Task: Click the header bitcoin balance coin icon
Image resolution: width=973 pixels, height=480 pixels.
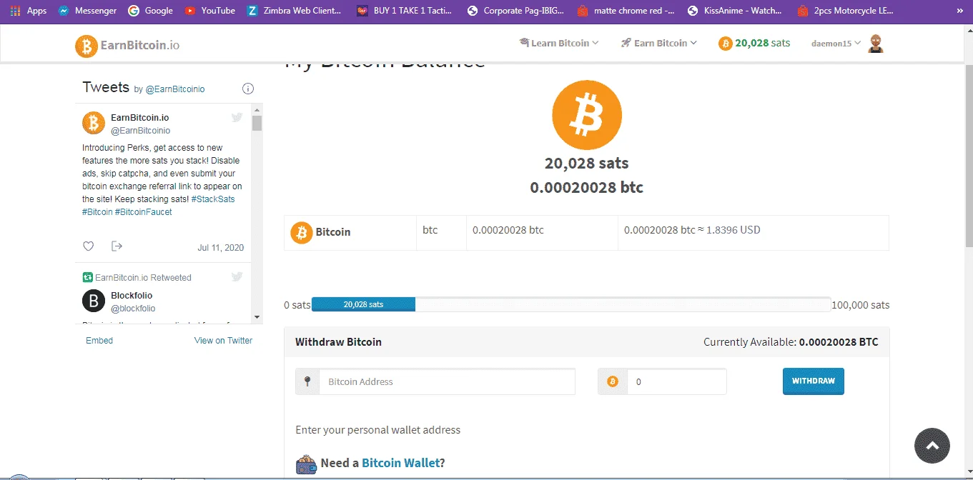Action: tap(725, 44)
